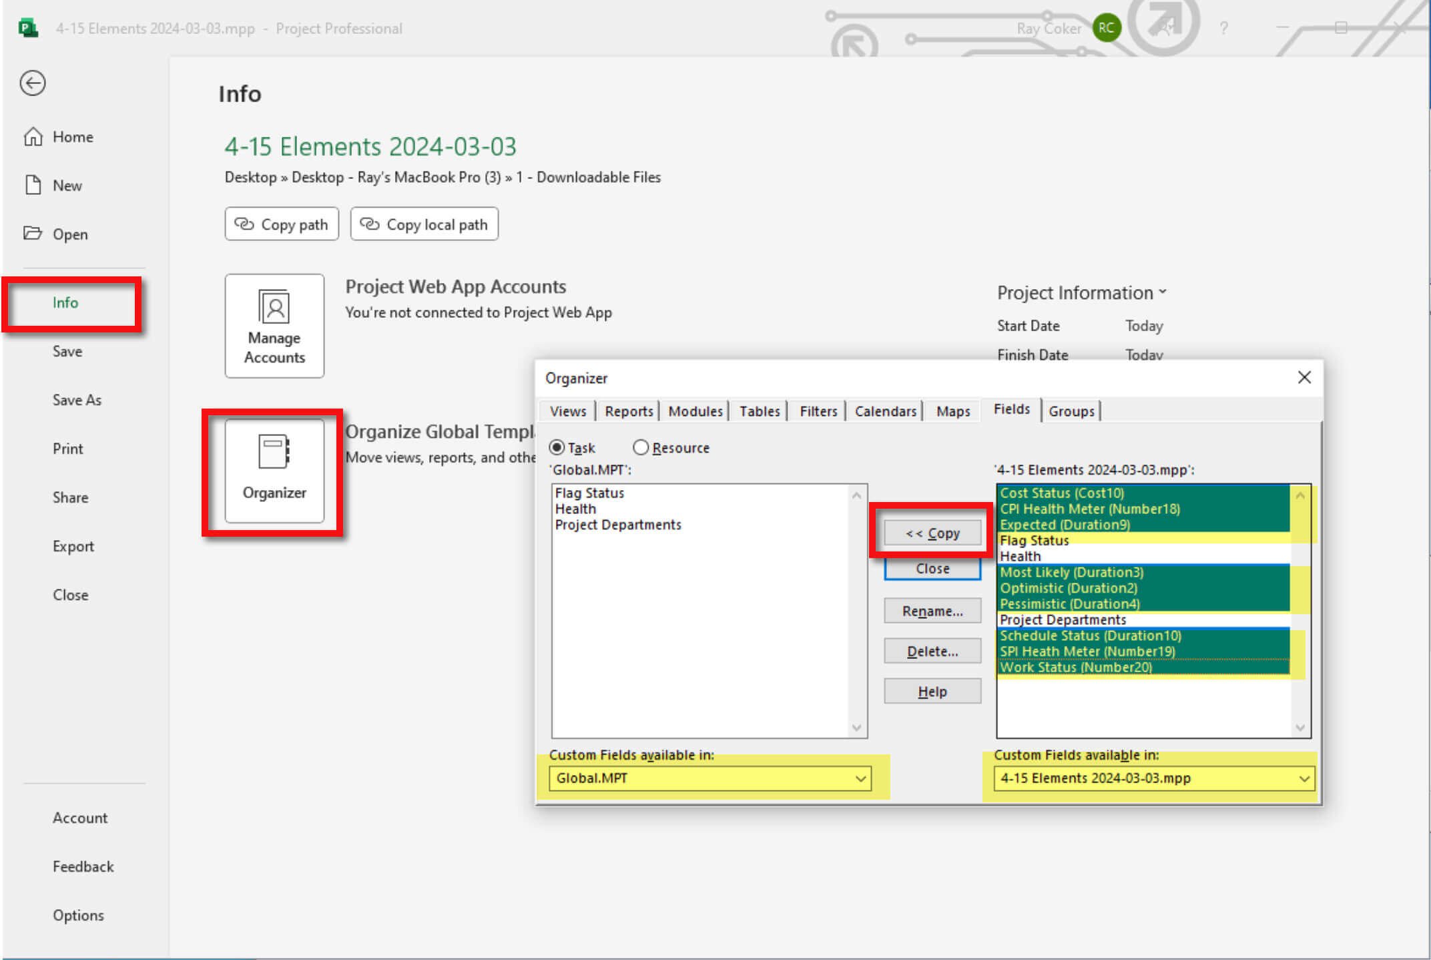Open the Home page via house icon

coord(33,137)
